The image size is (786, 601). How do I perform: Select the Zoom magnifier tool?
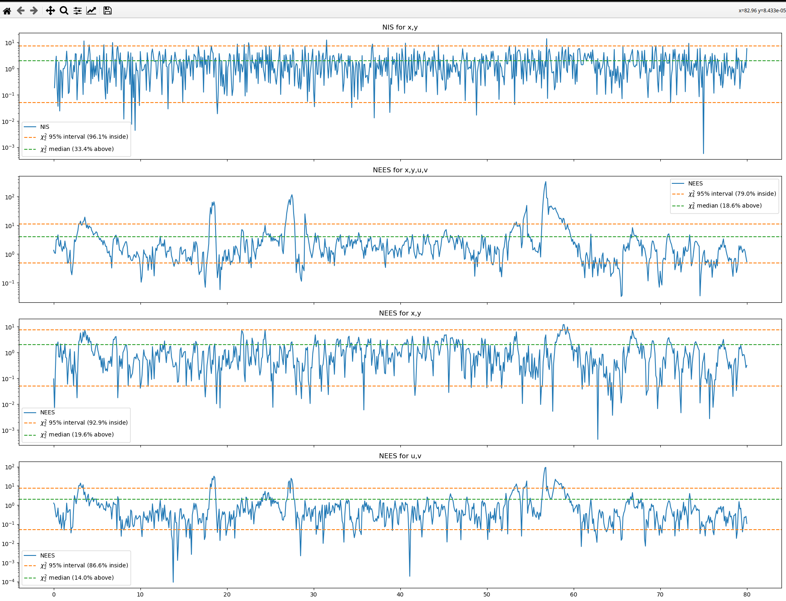click(x=64, y=11)
